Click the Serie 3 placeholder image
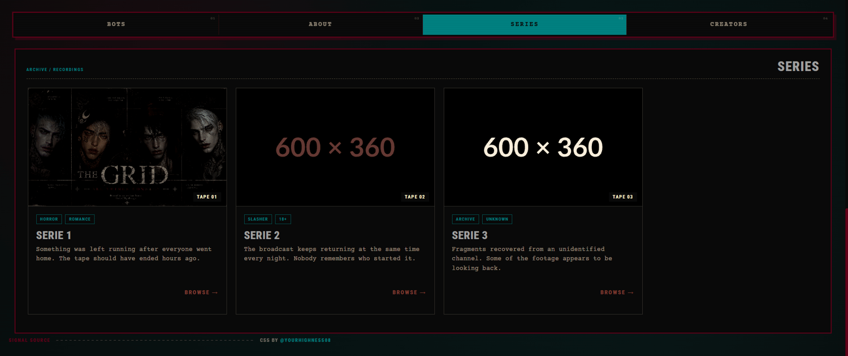This screenshot has width=848, height=356. 543,147
